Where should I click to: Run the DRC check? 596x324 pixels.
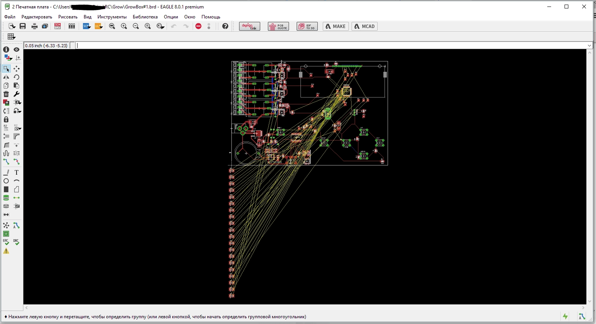[17, 242]
